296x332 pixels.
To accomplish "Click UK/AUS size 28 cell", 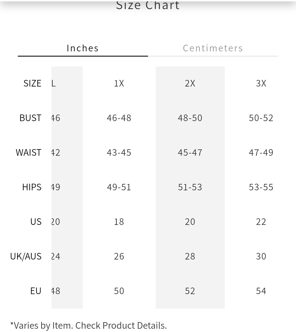I will coord(190,256).
